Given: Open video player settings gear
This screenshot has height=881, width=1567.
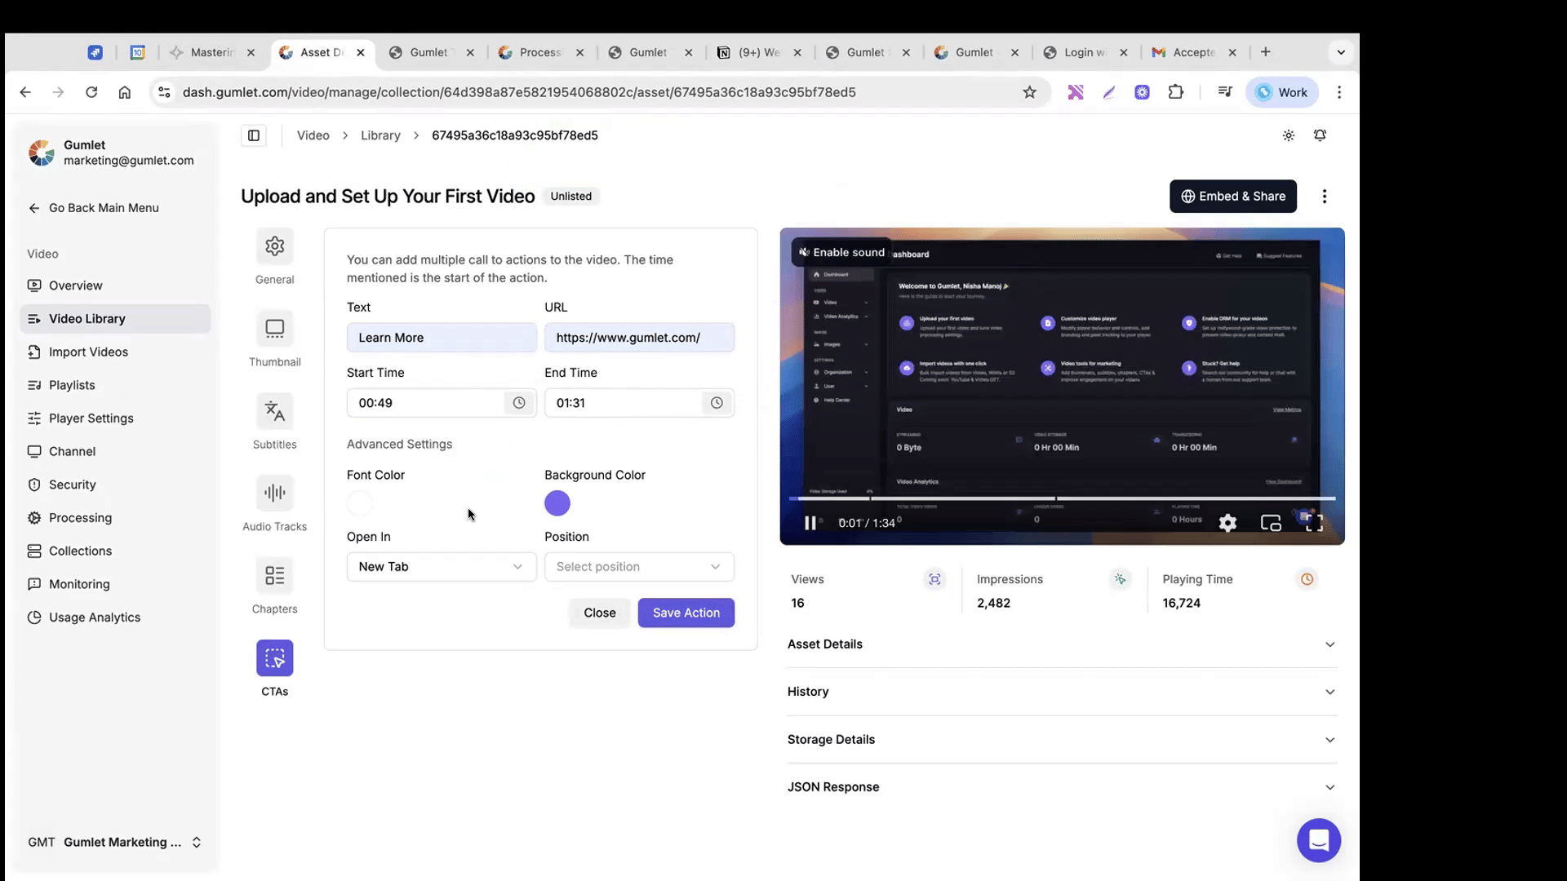Looking at the screenshot, I should 1227,523.
